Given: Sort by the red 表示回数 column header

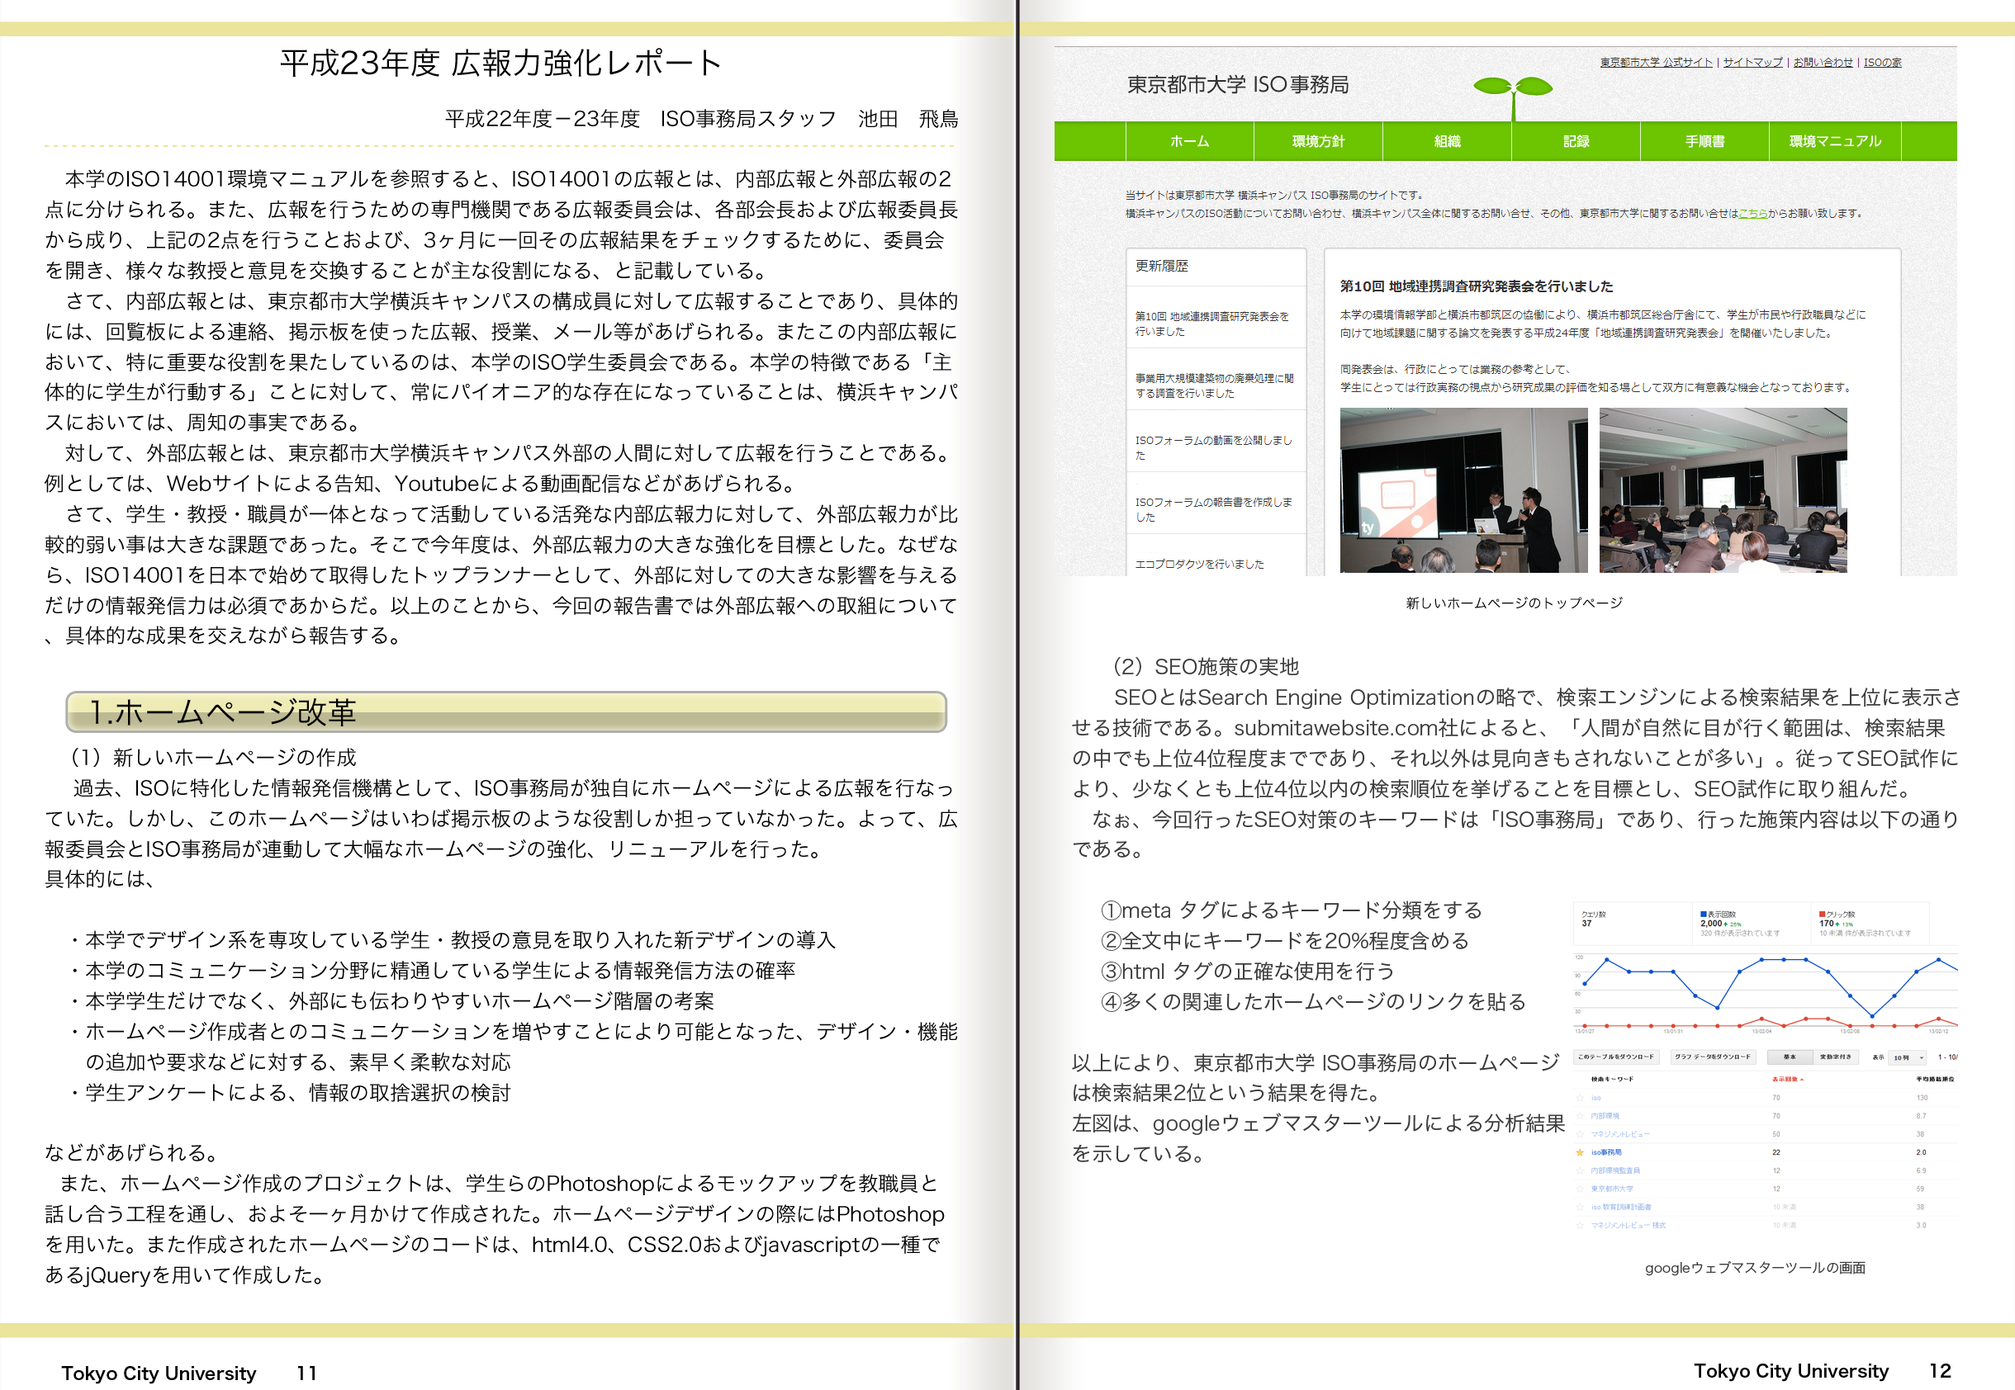Looking at the screenshot, I should [1787, 1079].
